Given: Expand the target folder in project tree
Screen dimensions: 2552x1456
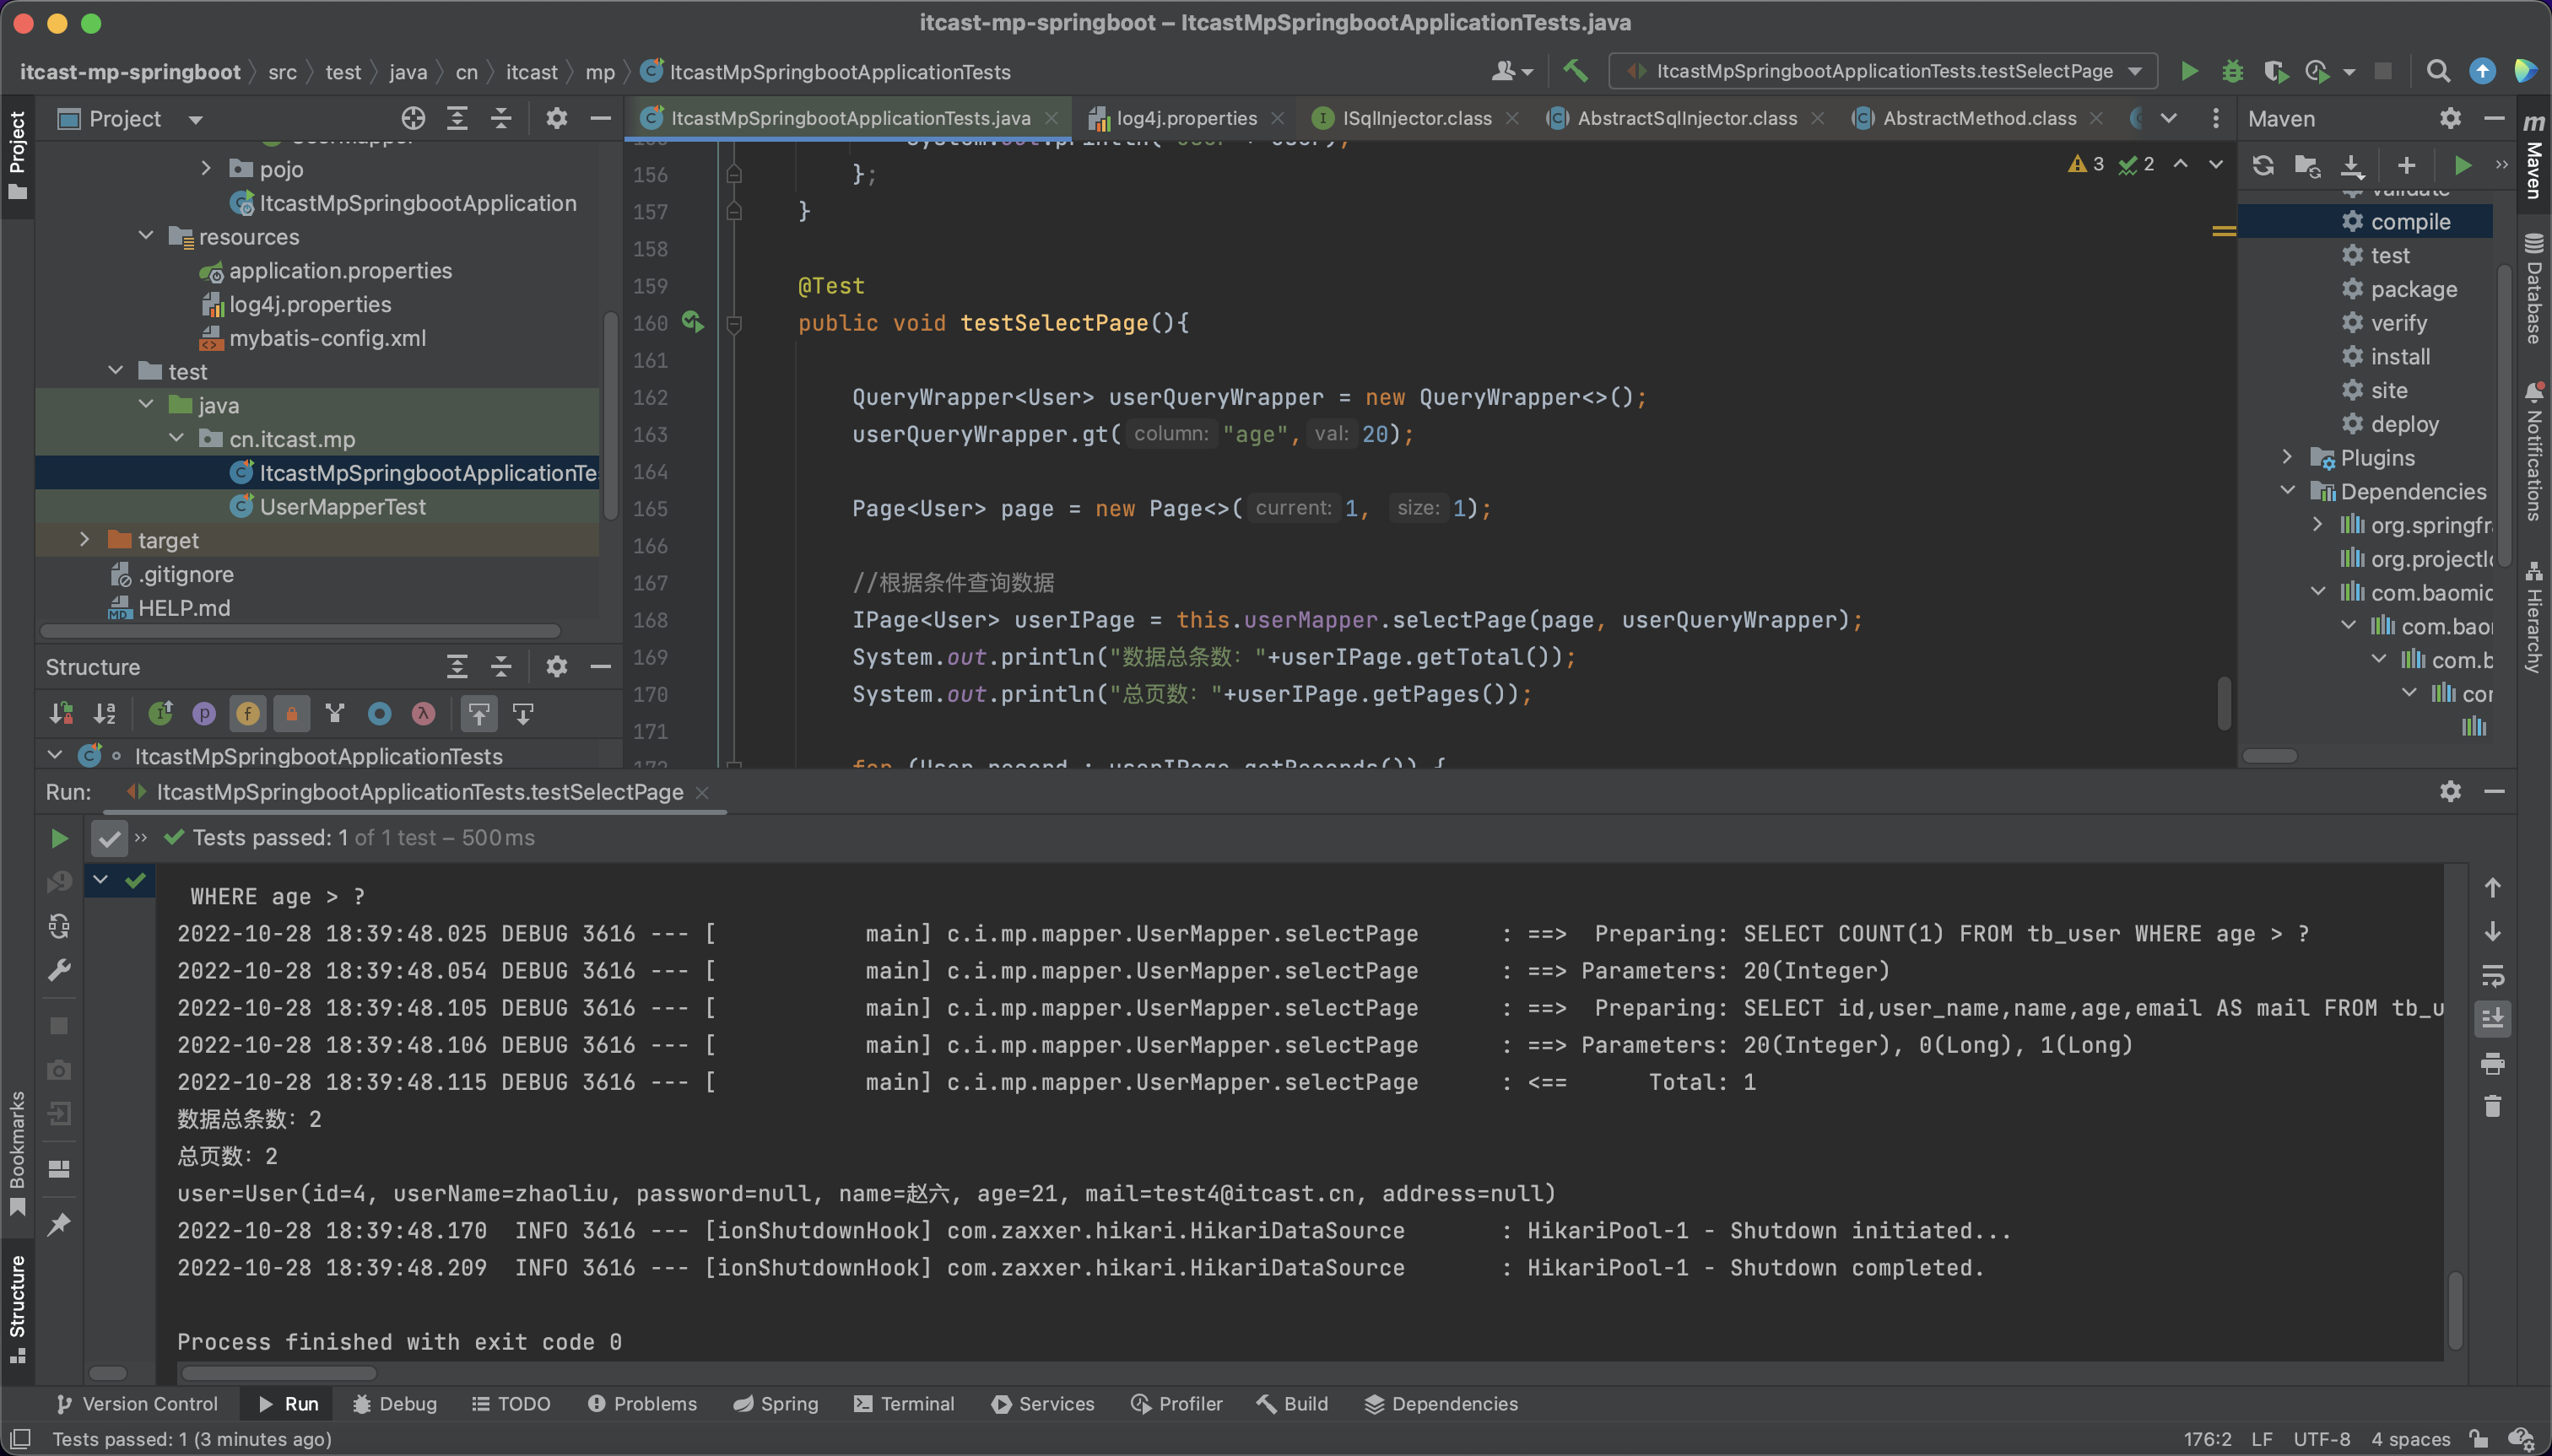Looking at the screenshot, I should pyautogui.click(x=85, y=540).
